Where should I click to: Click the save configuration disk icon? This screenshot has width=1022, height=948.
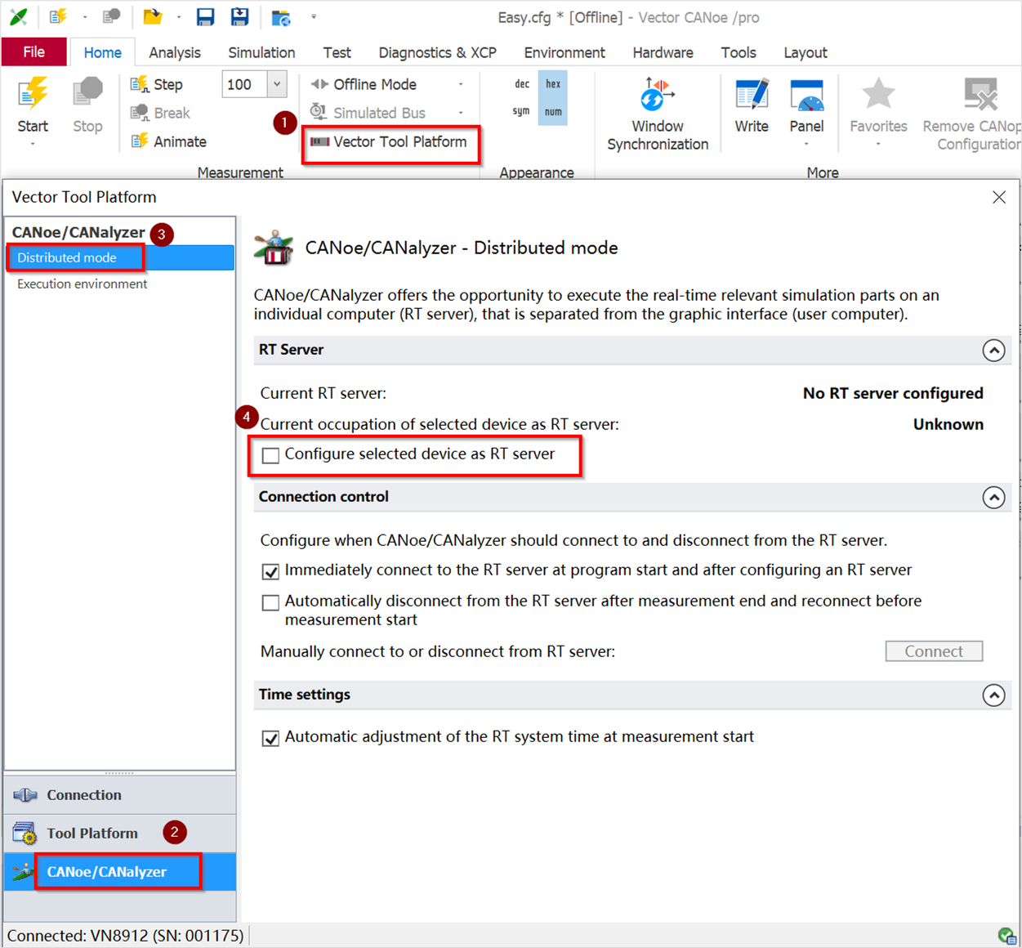(x=205, y=17)
